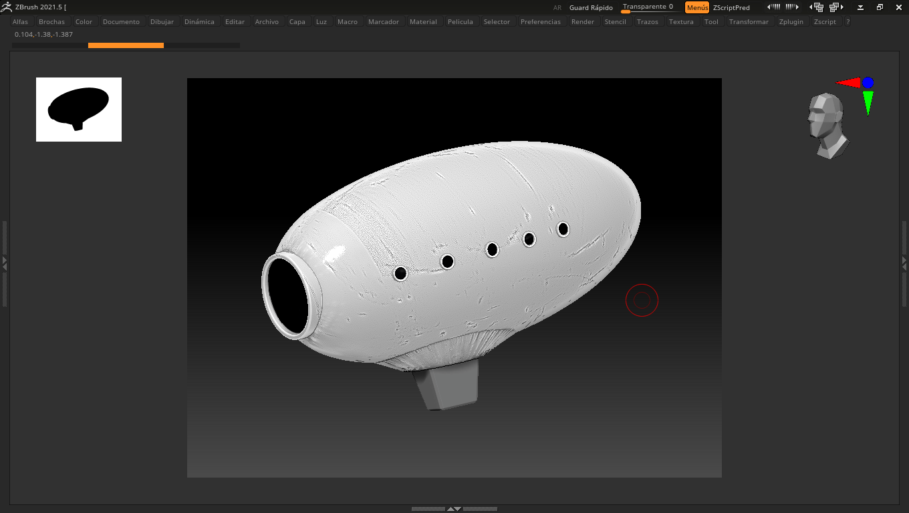Click the ZScriptPred button
This screenshot has width=909, height=513.
click(732, 7)
